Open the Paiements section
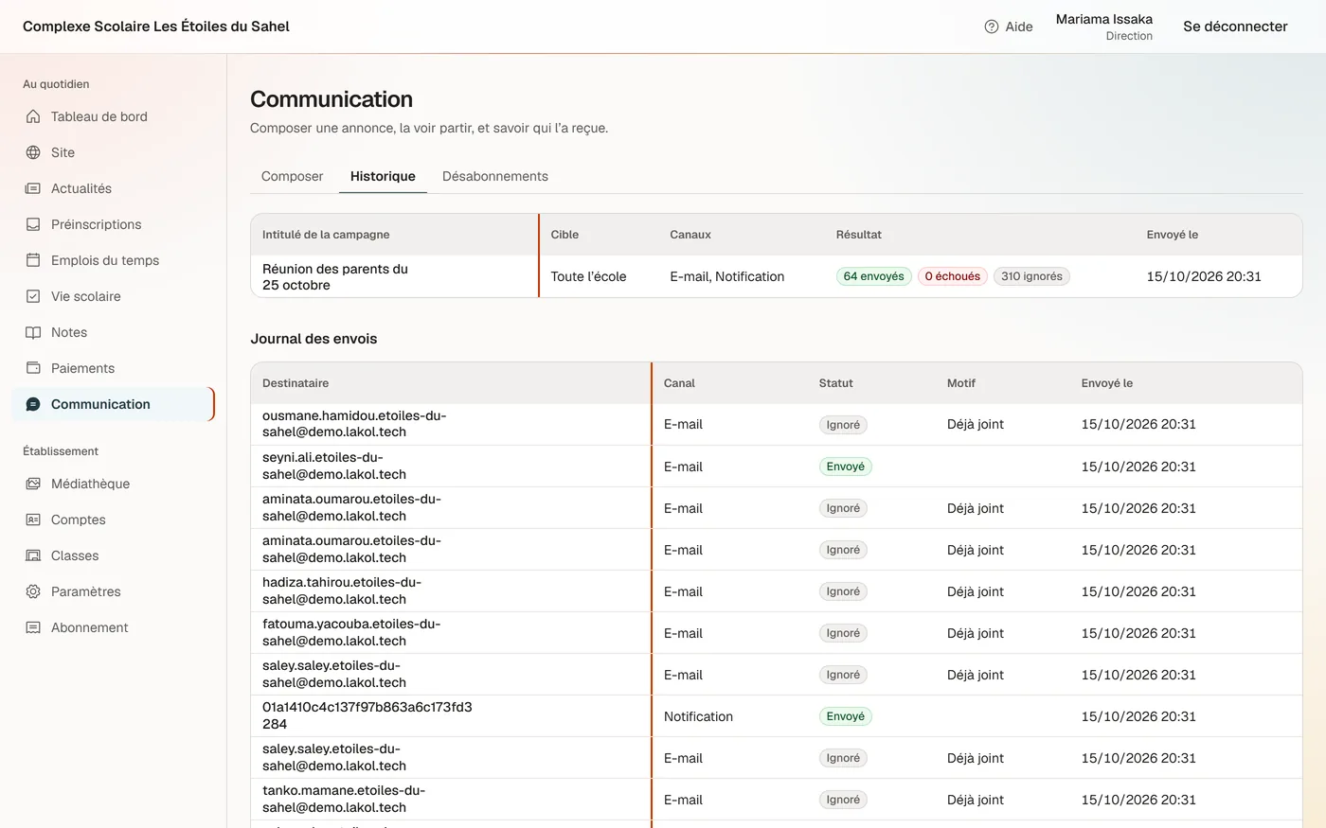This screenshot has height=828, width=1326. (x=114, y=368)
